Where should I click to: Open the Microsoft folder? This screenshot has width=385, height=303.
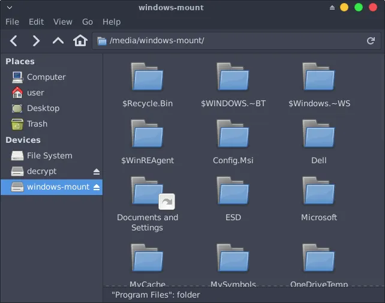point(318,192)
